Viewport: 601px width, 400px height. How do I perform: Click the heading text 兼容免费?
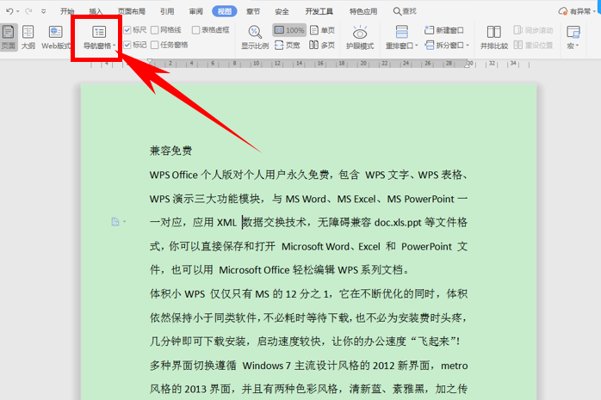coord(170,151)
